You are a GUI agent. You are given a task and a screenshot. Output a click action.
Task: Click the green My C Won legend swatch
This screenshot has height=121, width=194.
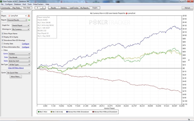point(39,112)
